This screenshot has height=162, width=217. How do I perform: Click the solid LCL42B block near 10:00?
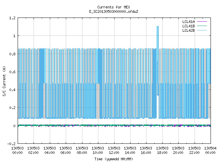point(100,83)
